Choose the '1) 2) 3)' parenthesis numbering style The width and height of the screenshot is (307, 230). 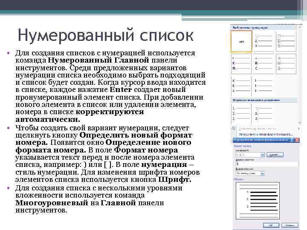point(286,41)
